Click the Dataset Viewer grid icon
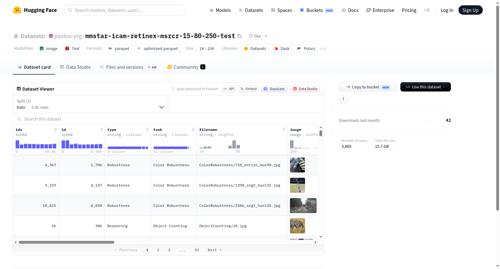This screenshot has width=500, height=269. point(19,89)
